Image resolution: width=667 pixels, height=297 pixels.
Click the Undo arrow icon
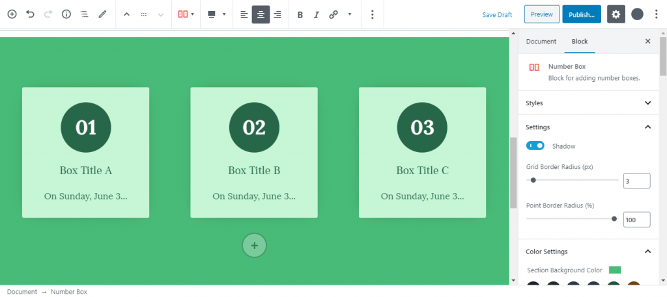coord(30,14)
